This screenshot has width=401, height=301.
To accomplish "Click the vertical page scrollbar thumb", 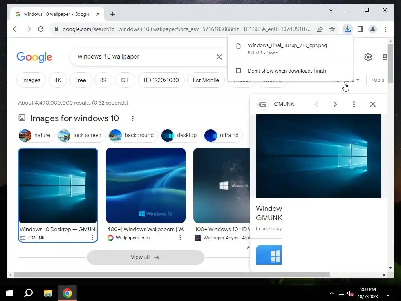I will pyautogui.click(x=390, y=63).
